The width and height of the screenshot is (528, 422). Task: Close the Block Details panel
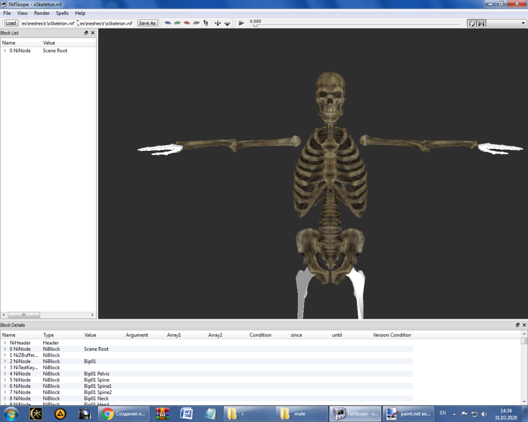pos(524,325)
